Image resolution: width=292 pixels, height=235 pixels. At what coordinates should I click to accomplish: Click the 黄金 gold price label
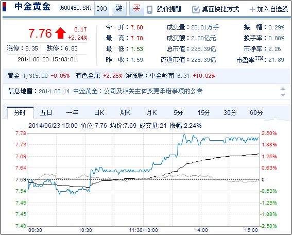13,76
